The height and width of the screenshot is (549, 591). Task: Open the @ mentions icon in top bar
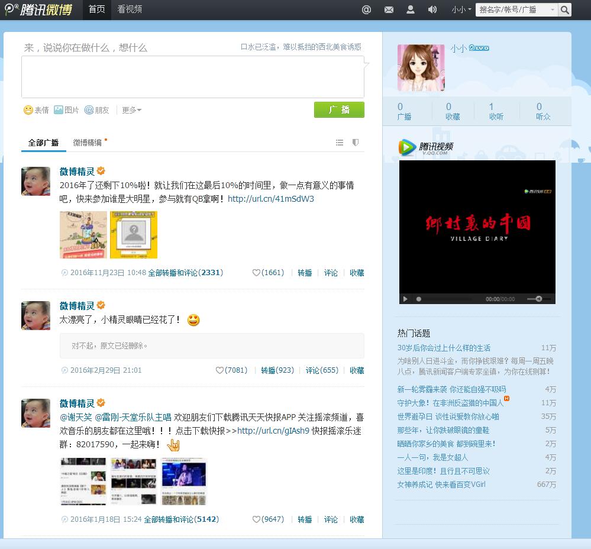click(x=366, y=10)
